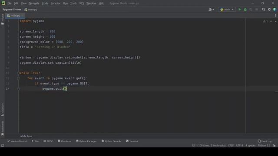Viewport: 278px width, 156px height.
Task: Click the CRLF line separator status entry
Action: [231, 146]
